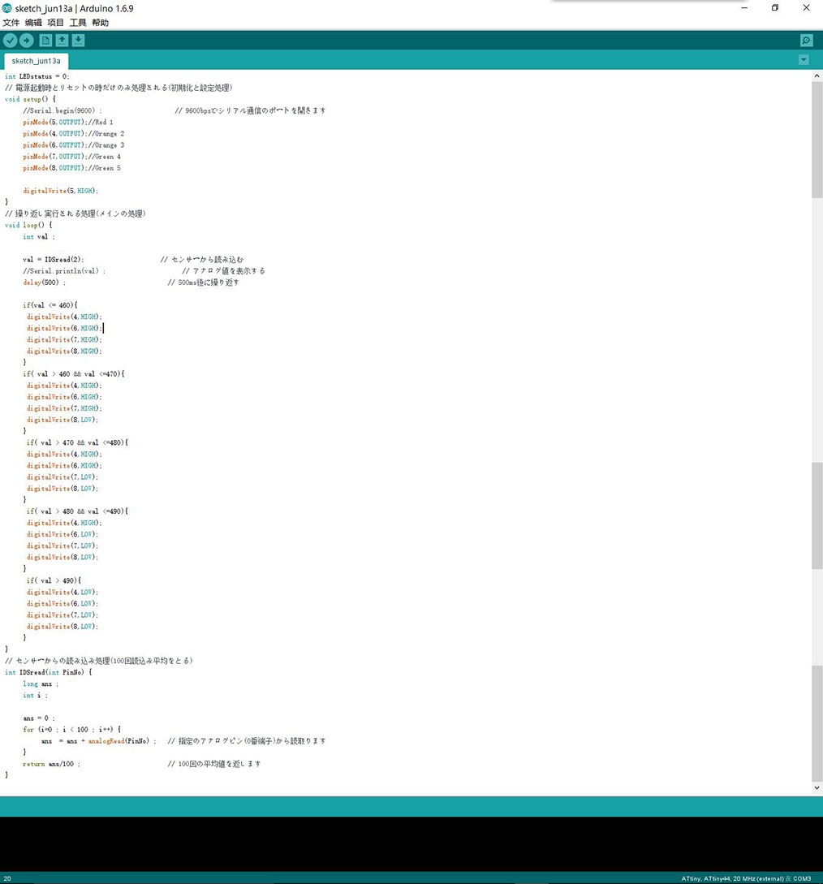This screenshot has width=823, height=884.
Task: Click 'pinMode(7,OUTPUT);//Green 4' line
Action: (x=71, y=157)
